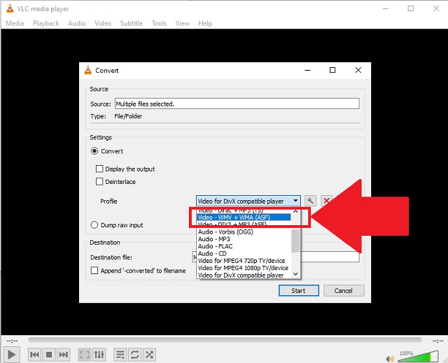Choose Audio - MP3 profile
Viewport: 448px width, 363px height.
[244, 239]
